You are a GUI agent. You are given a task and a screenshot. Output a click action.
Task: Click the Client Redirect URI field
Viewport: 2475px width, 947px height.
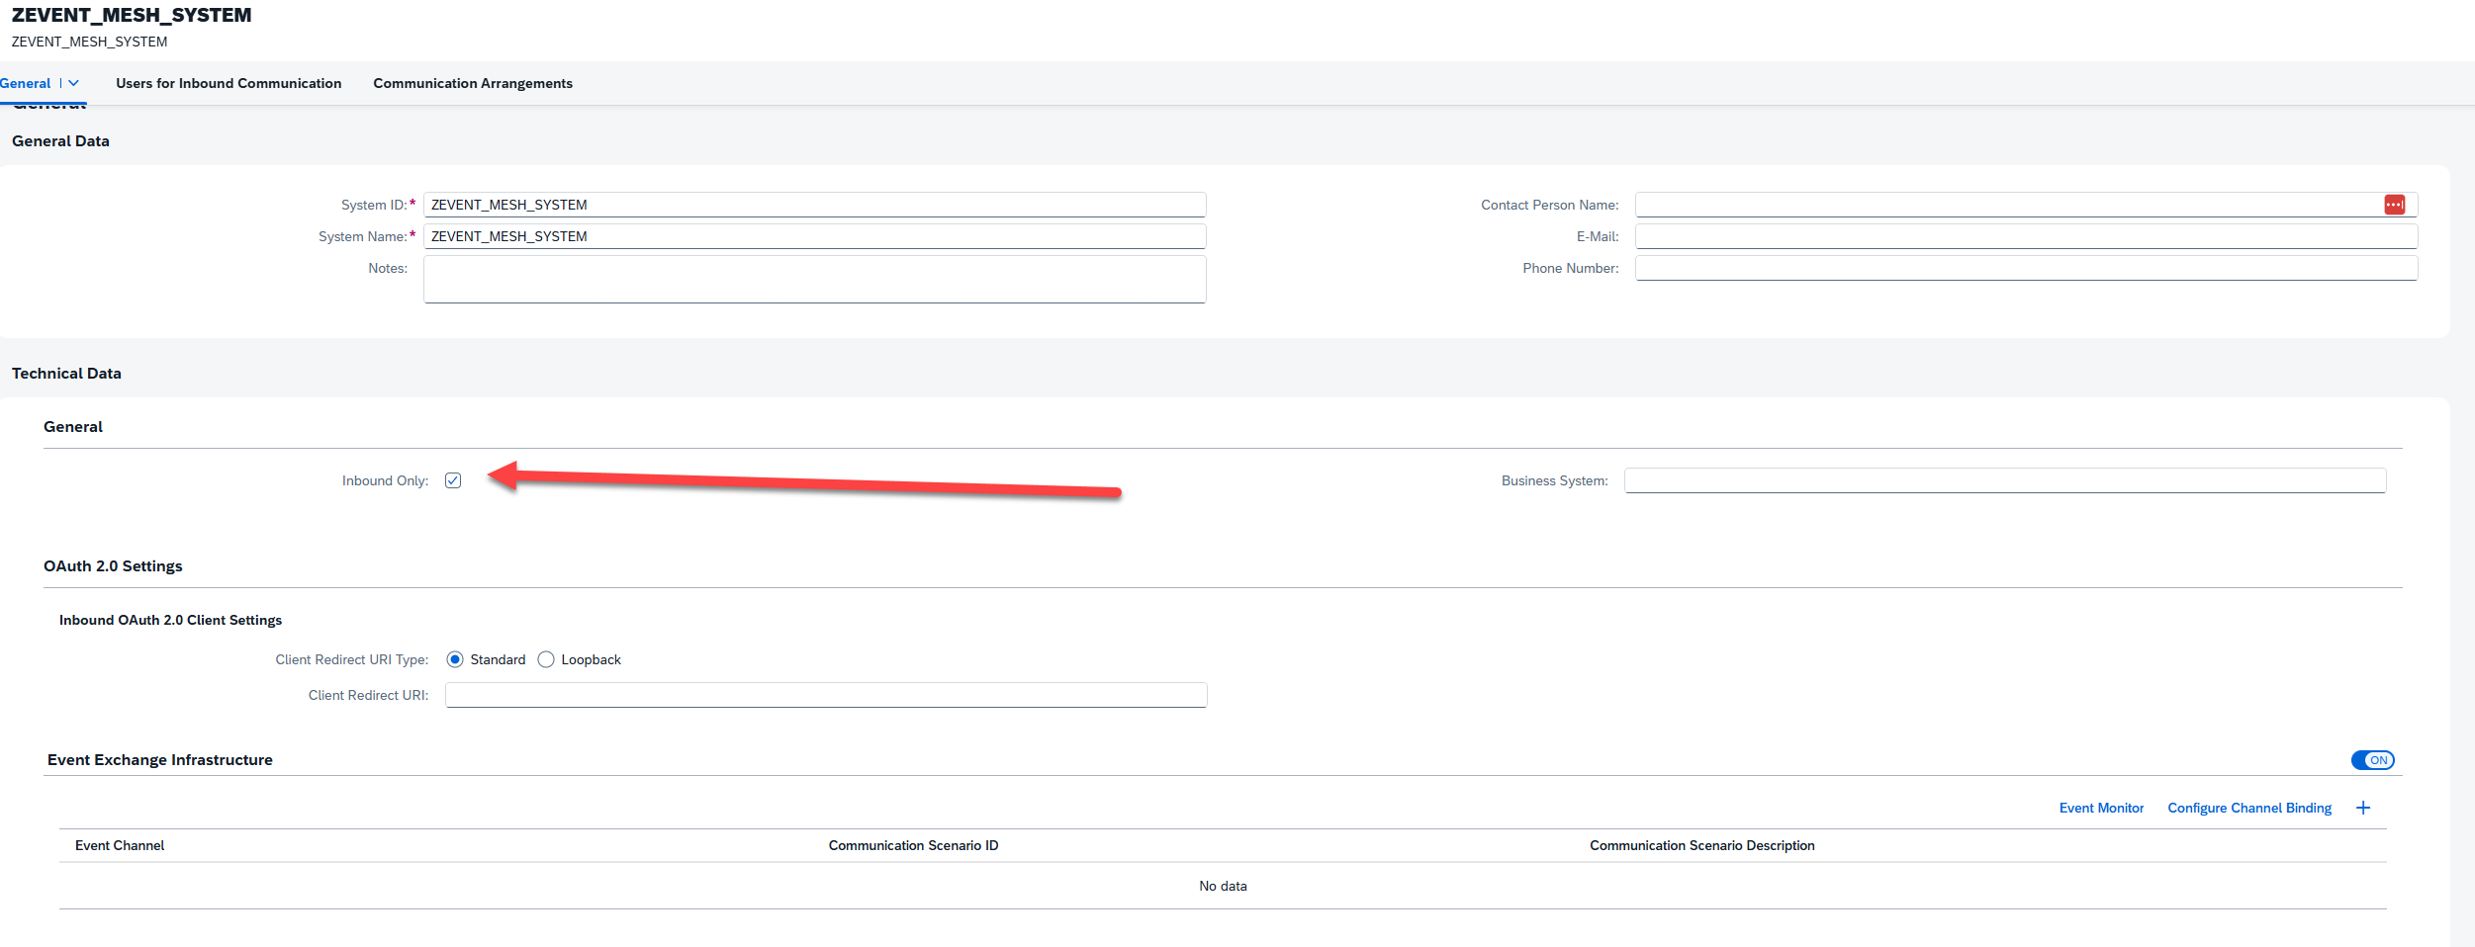[825, 695]
